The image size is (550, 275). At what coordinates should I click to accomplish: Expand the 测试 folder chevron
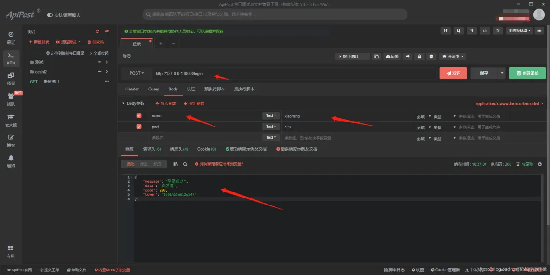(107, 62)
